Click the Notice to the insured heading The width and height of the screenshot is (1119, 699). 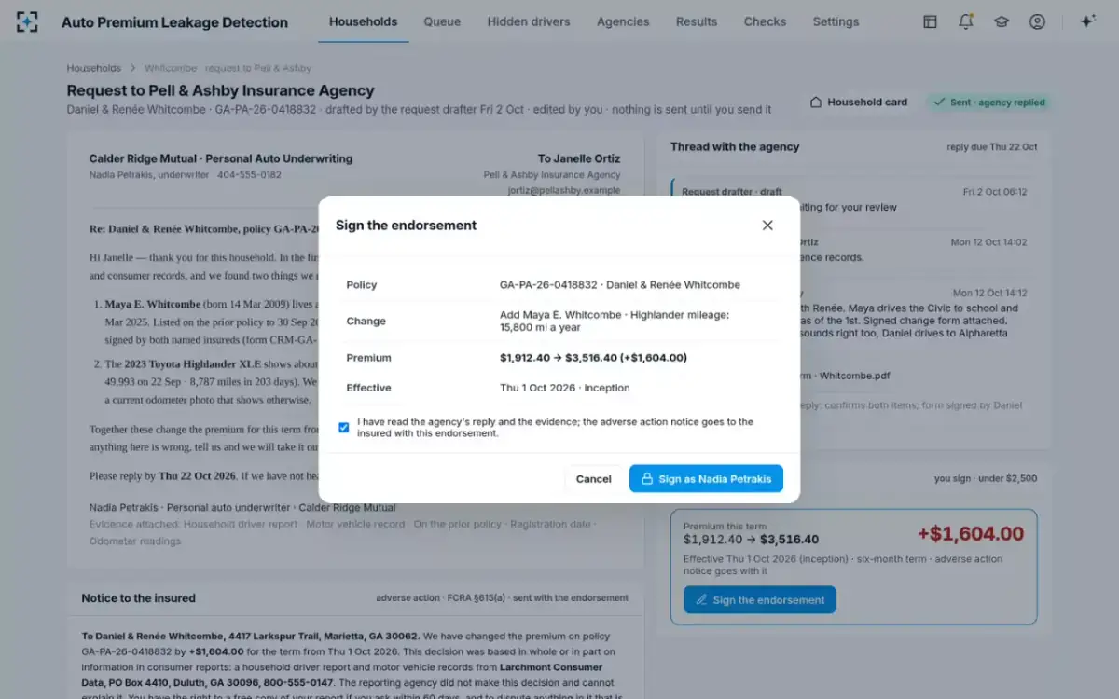[x=138, y=598]
